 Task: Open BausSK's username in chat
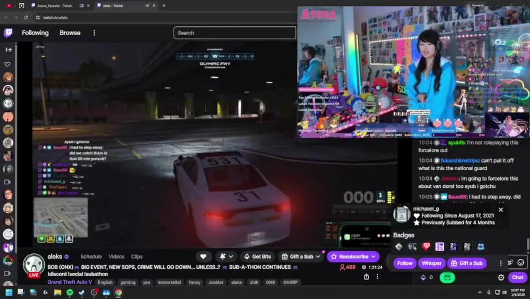(458, 197)
